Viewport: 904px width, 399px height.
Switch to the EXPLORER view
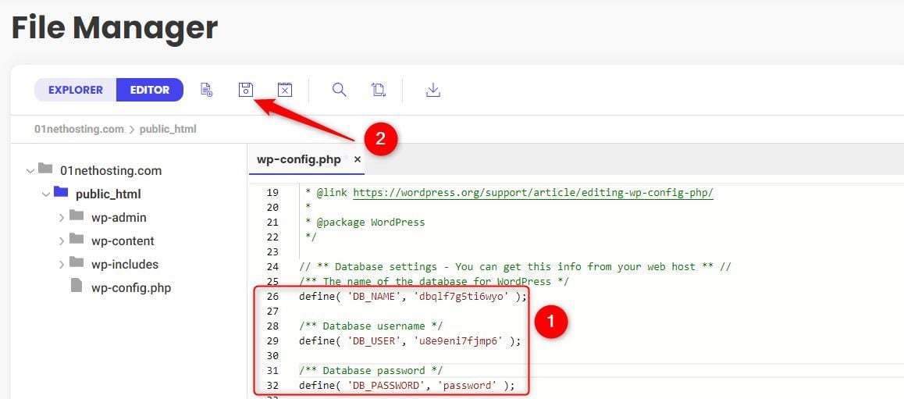tap(76, 90)
